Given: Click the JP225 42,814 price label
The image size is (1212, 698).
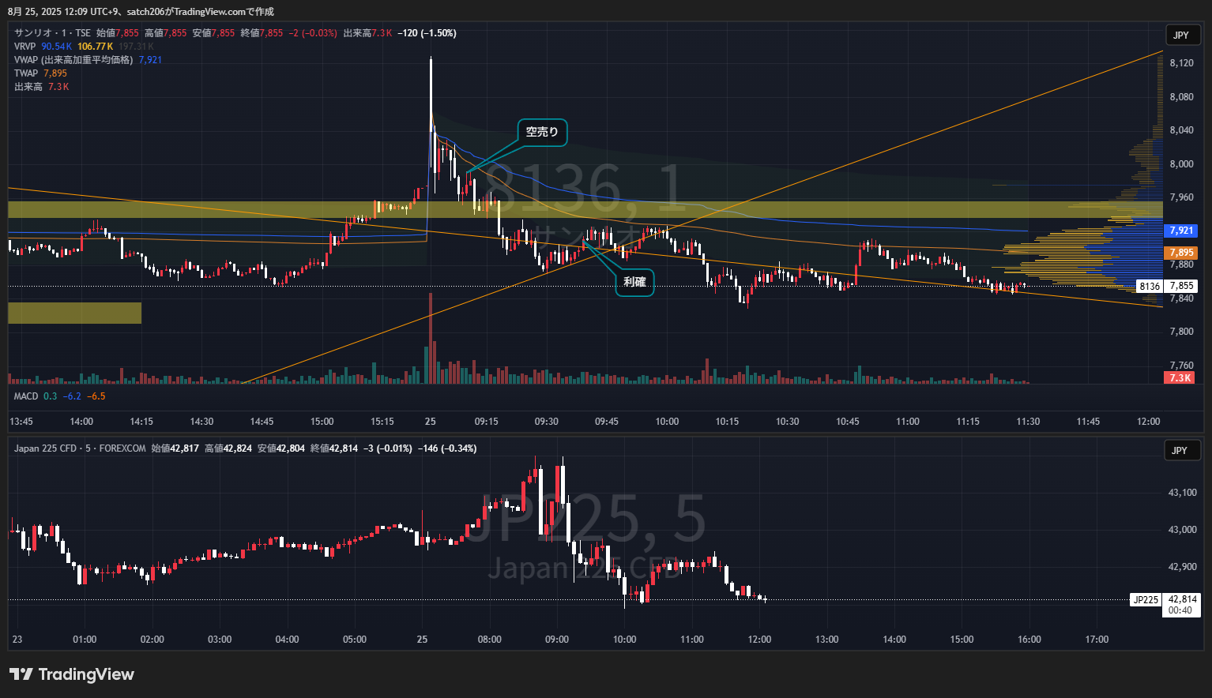Looking at the screenshot, I should (1165, 599).
